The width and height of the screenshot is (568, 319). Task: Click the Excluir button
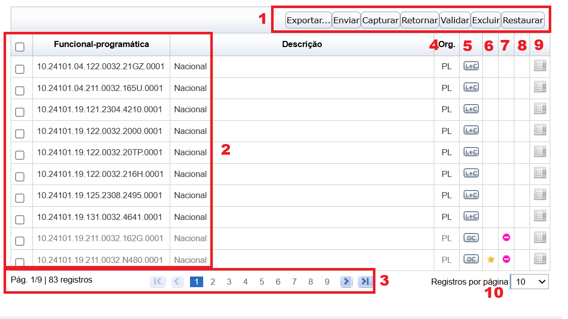[485, 21]
